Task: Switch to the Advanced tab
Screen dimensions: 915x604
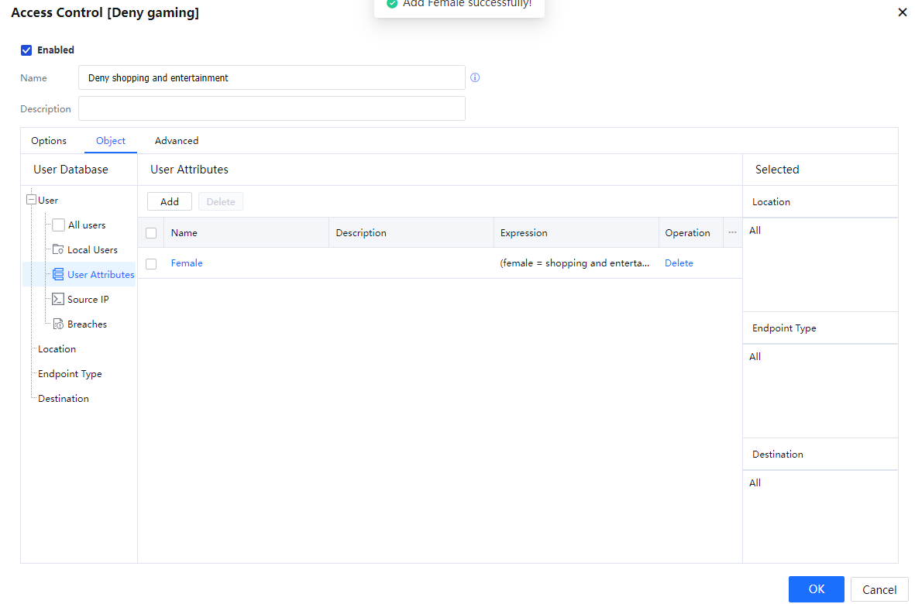Action: click(177, 141)
